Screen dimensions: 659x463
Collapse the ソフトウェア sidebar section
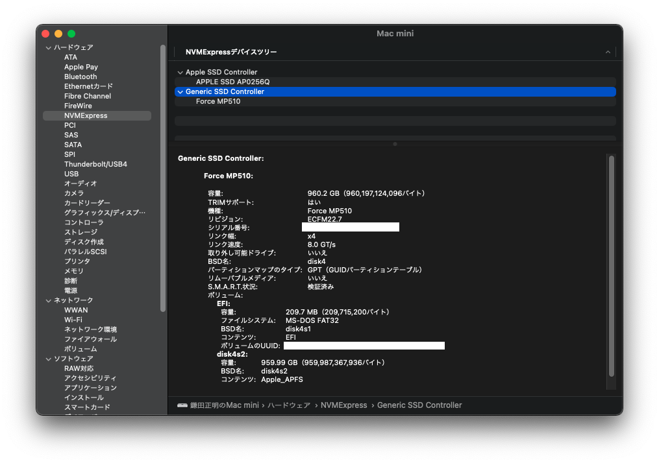pos(48,359)
